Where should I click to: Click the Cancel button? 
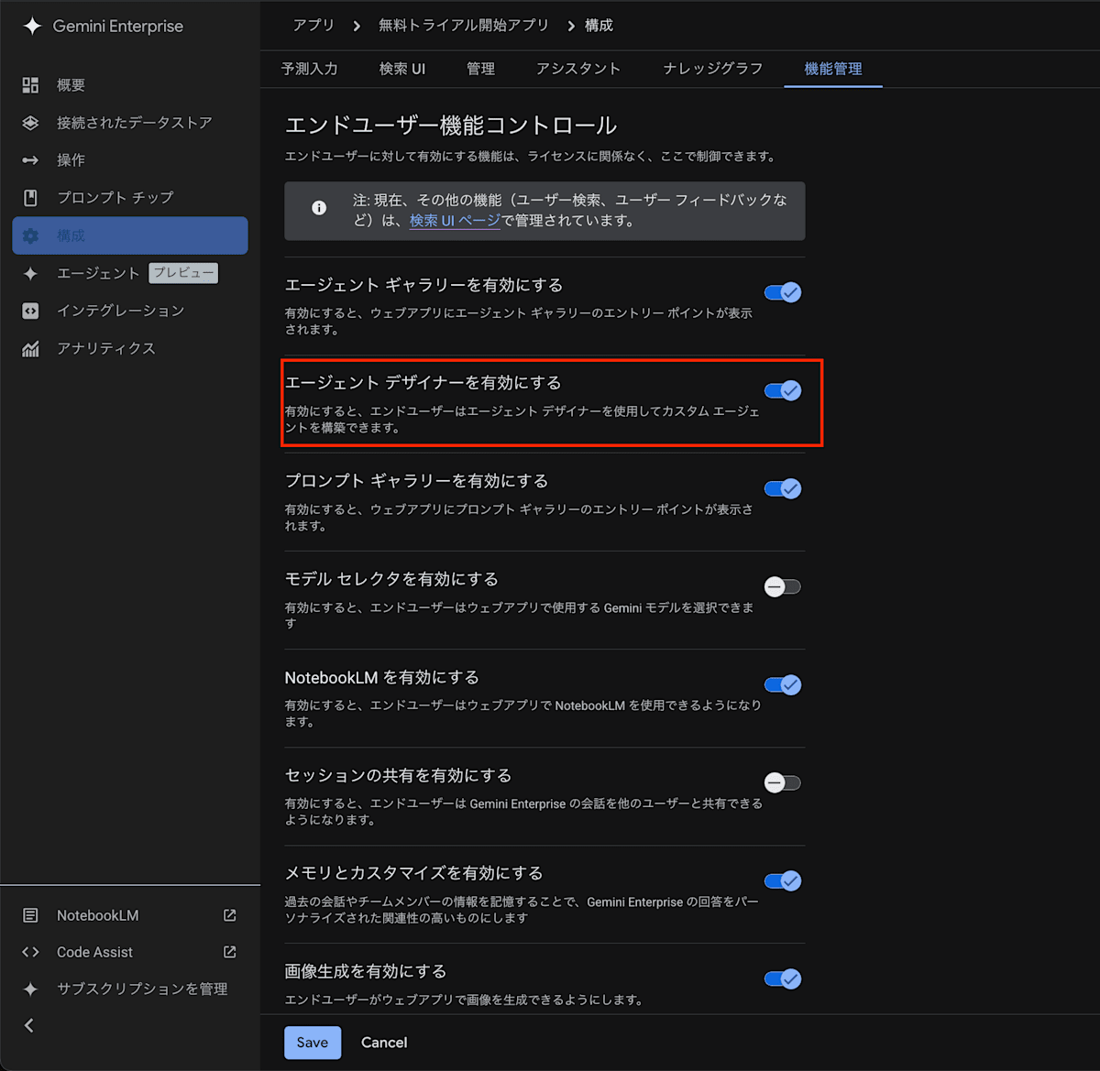pyautogui.click(x=384, y=1043)
